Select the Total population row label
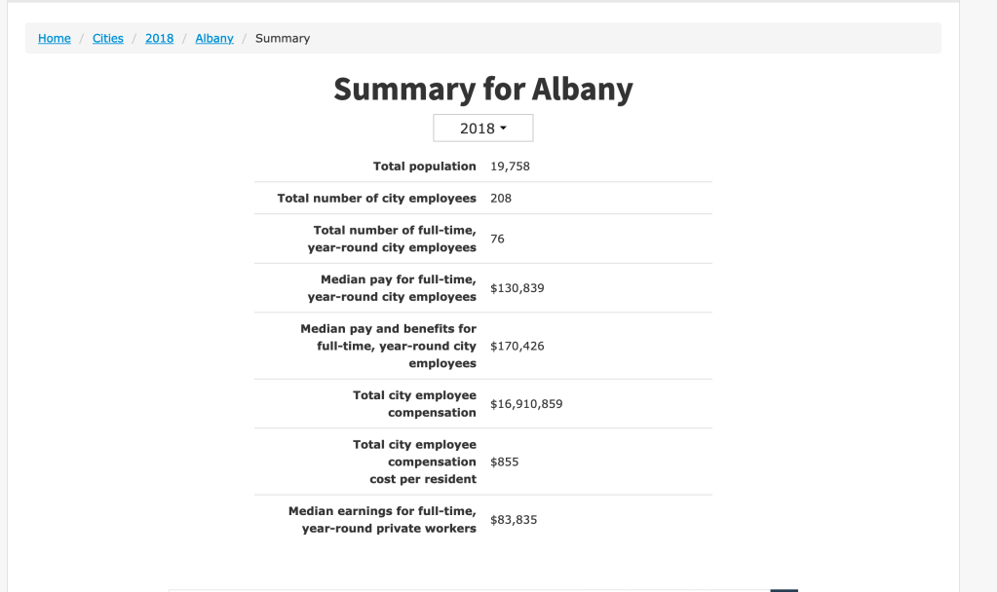Image resolution: width=997 pixels, height=592 pixels. (x=424, y=166)
